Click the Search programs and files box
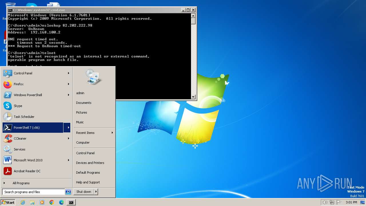The image size is (366, 206). pos(33,192)
